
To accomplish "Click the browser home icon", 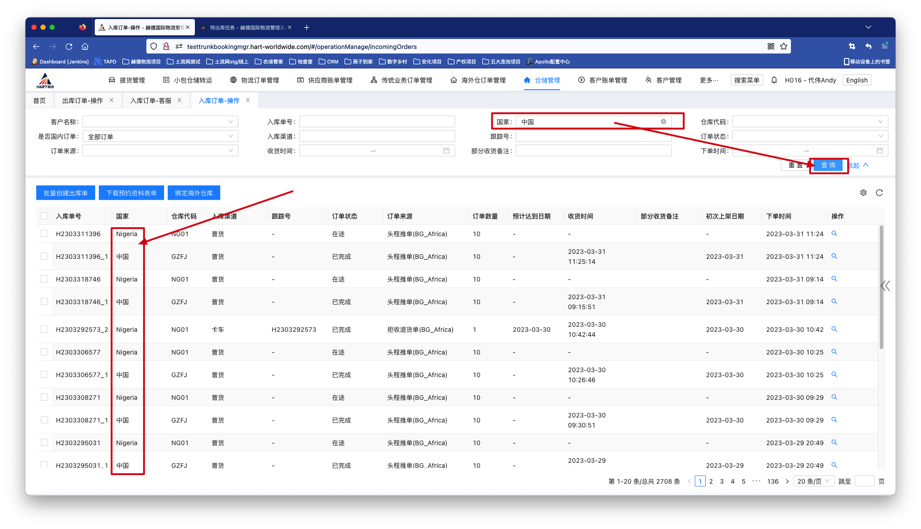I will tap(85, 47).
